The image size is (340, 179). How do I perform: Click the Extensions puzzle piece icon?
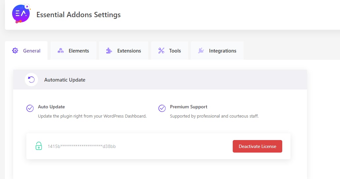point(109,51)
